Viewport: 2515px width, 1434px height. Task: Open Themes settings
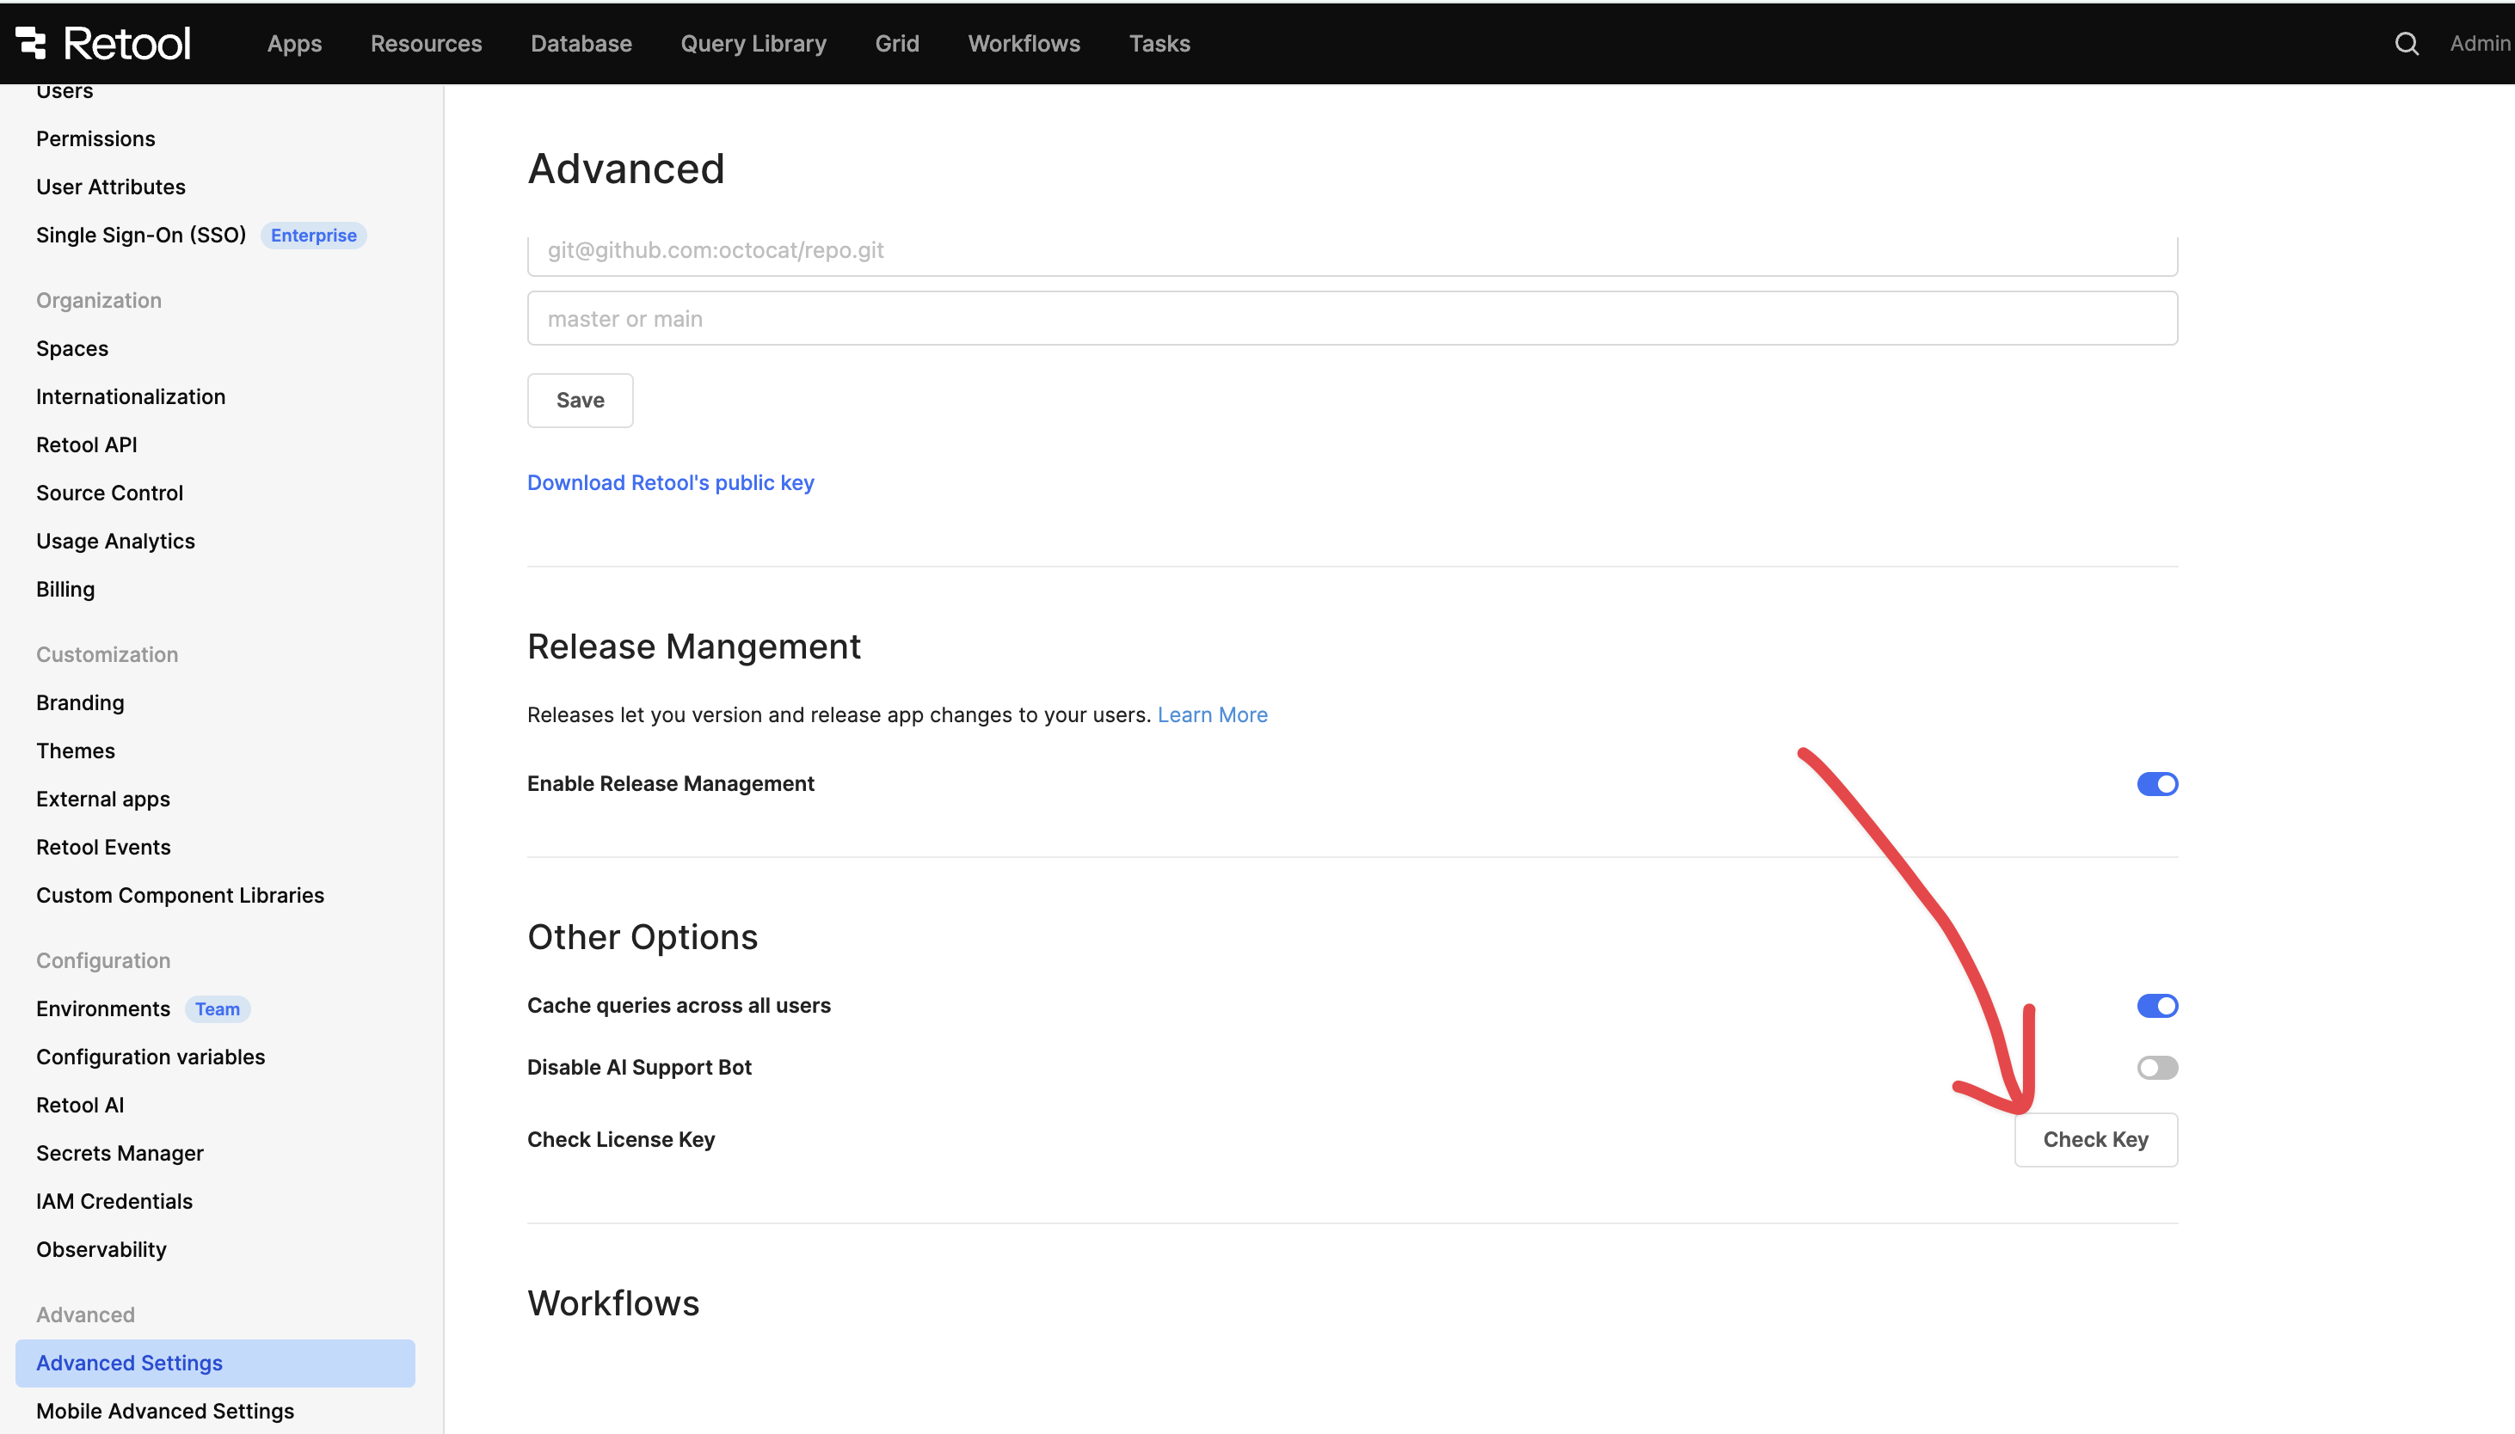(x=75, y=751)
